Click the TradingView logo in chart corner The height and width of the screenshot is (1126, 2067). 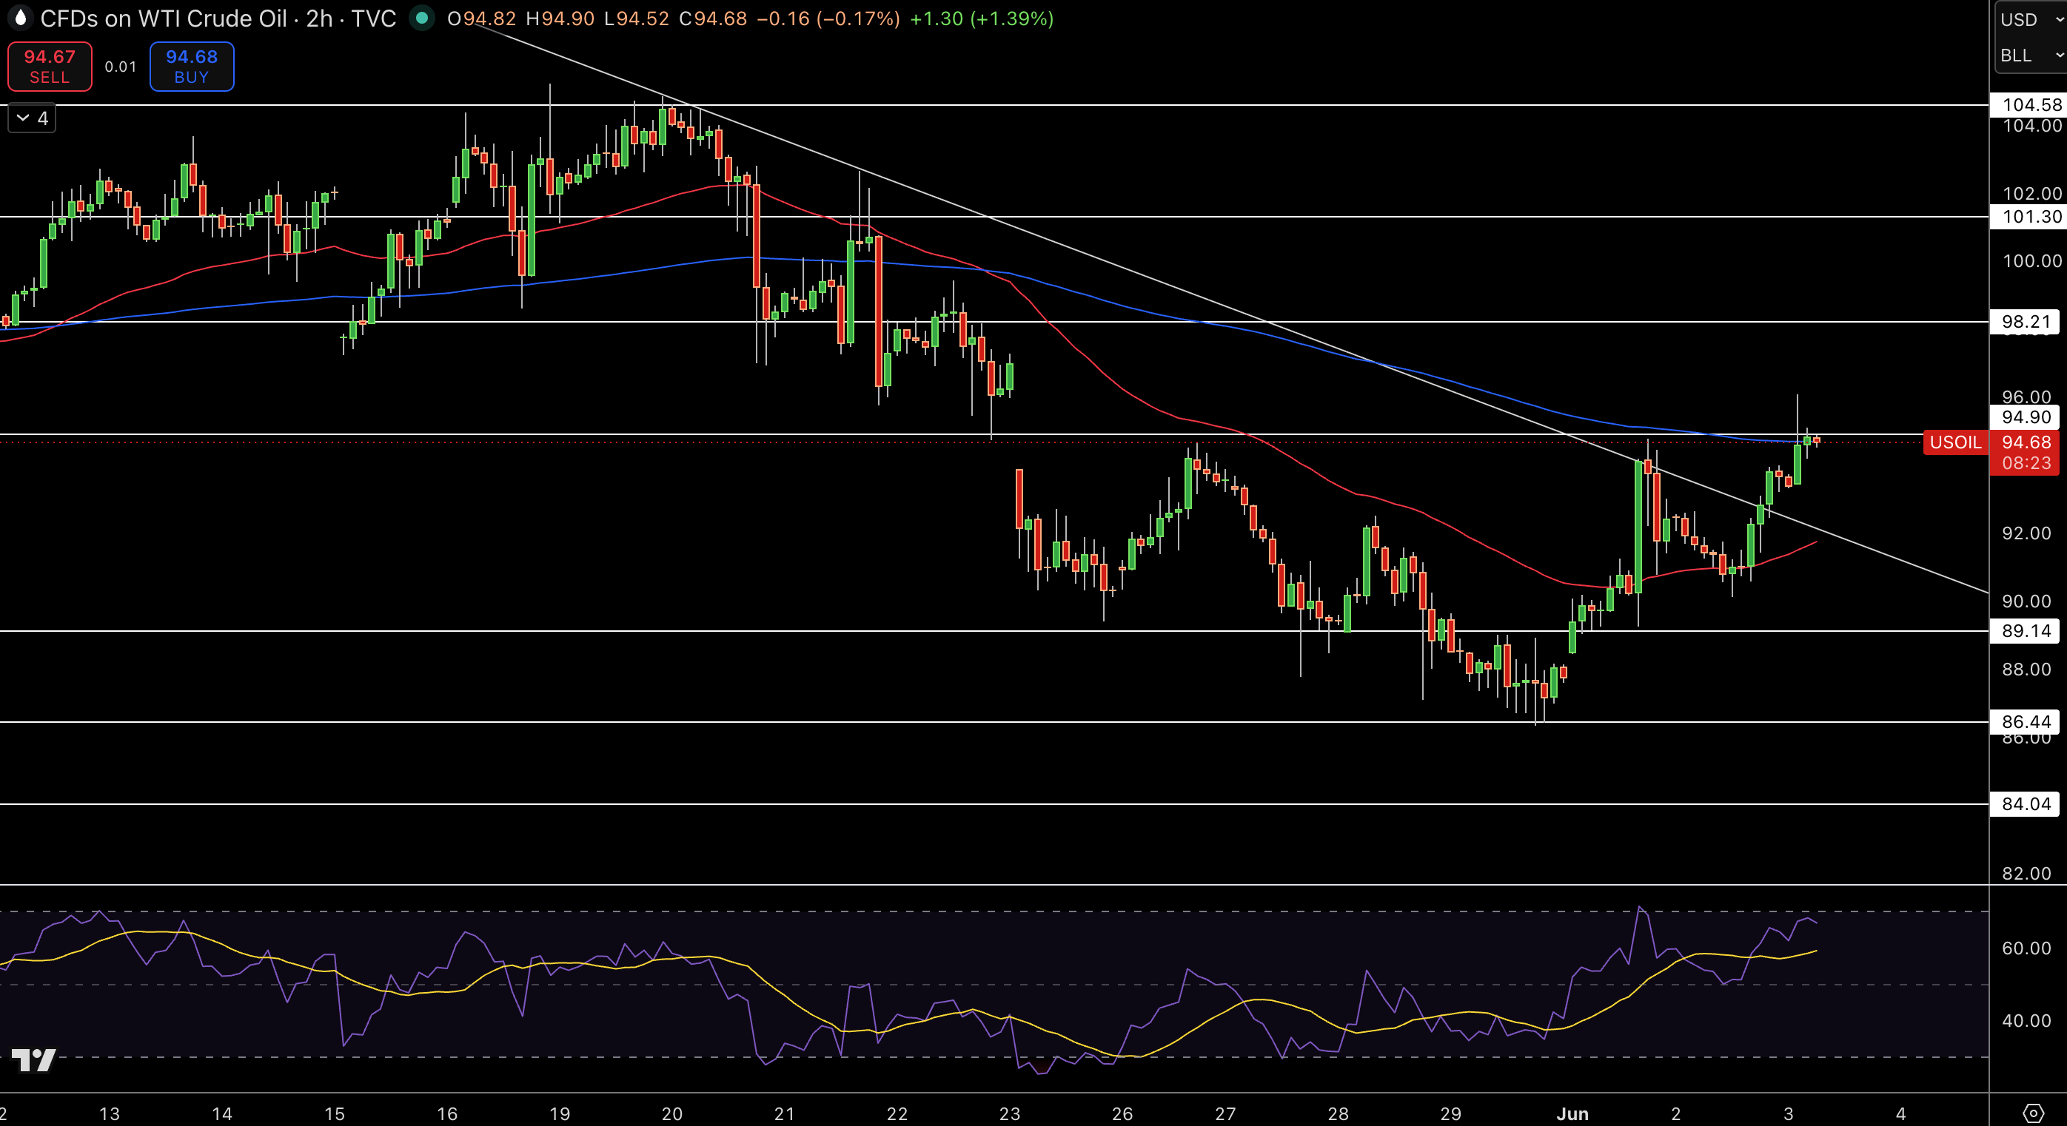tap(34, 1060)
